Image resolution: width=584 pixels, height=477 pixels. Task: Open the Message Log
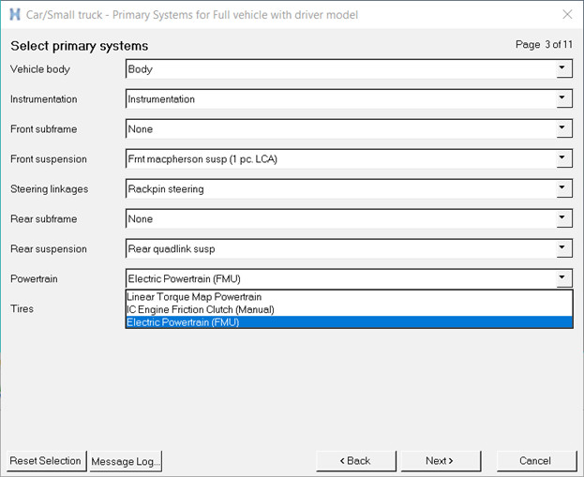pyautogui.click(x=127, y=461)
